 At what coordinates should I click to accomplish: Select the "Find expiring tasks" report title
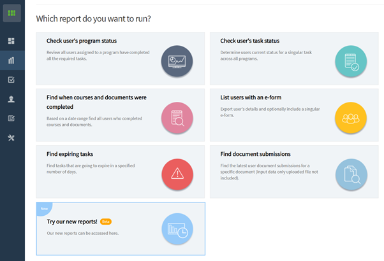tap(70, 154)
